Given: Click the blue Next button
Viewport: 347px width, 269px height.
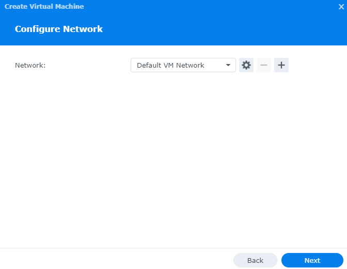Looking at the screenshot, I should pyautogui.click(x=312, y=260).
